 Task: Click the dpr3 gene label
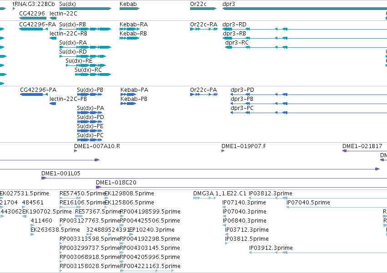[229, 4]
